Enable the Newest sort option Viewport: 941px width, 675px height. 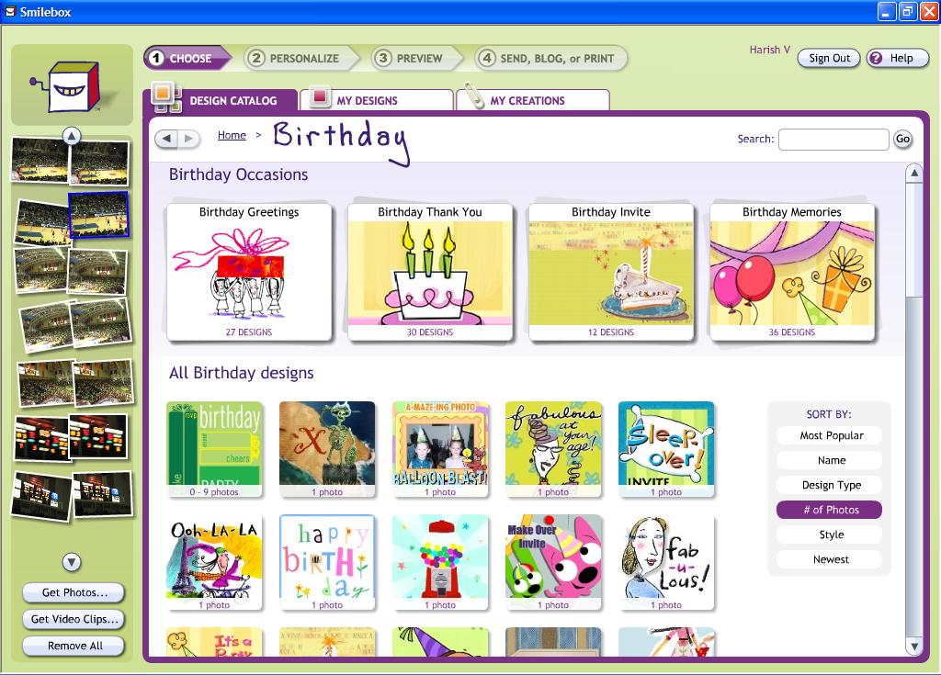coord(828,559)
